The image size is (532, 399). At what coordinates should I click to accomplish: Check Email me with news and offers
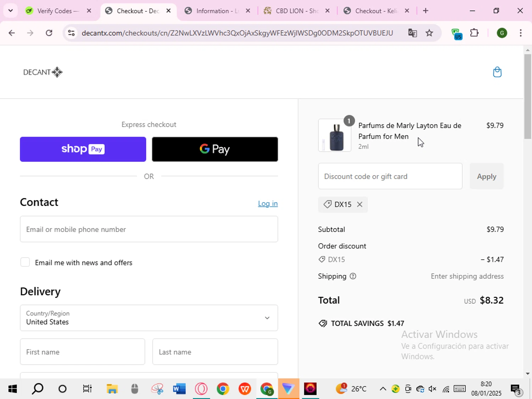tap(25, 262)
